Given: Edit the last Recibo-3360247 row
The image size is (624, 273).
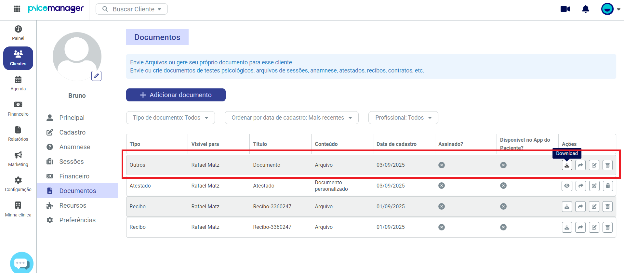Looking at the screenshot, I should pos(594,227).
